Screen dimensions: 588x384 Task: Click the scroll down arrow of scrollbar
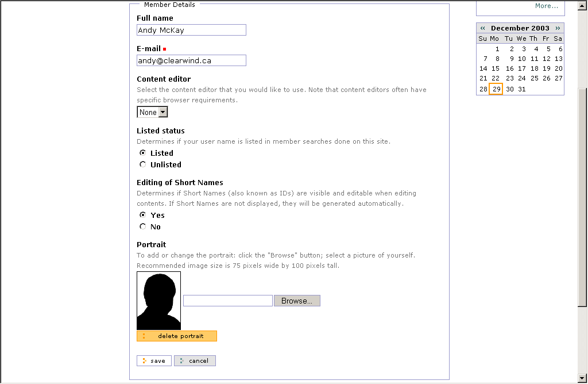[x=582, y=378]
